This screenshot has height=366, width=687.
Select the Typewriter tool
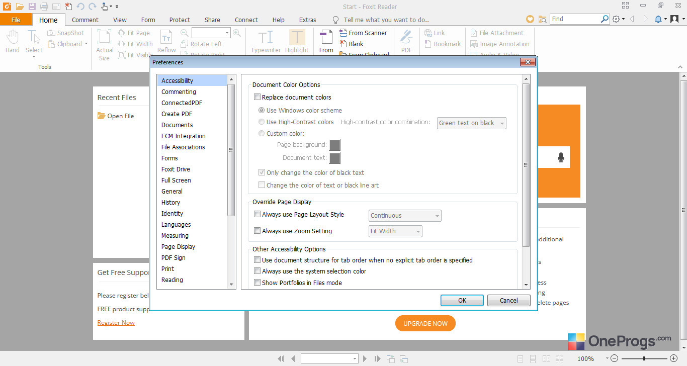[266, 41]
